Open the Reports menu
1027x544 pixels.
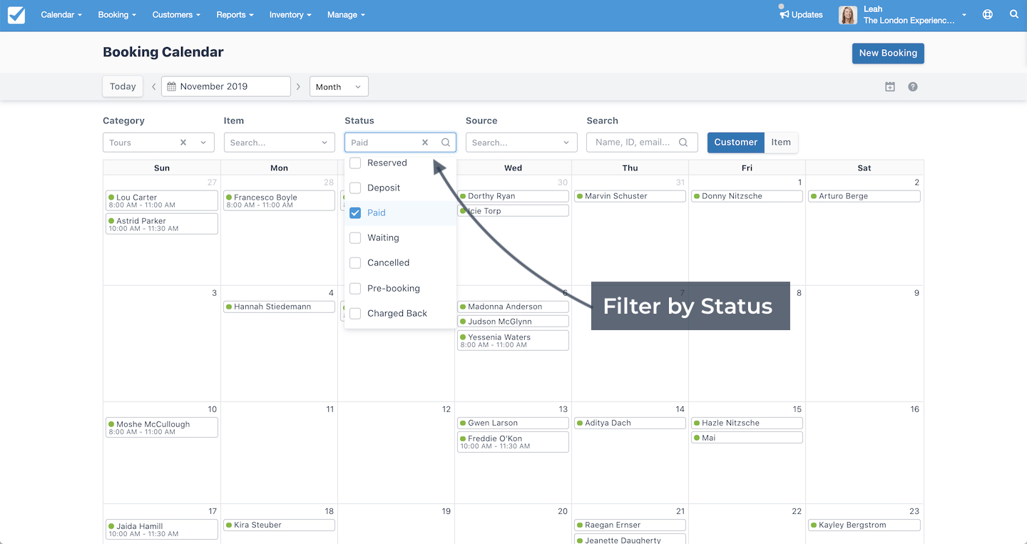pos(235,15)
